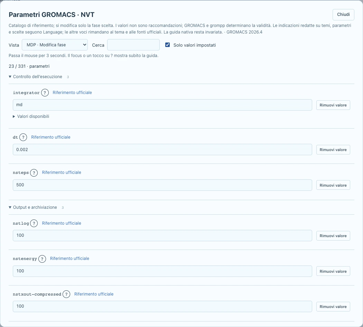The image size is (363, 327).
Task: Click the nstxout-compressed value field
Action: pos(162,306)
